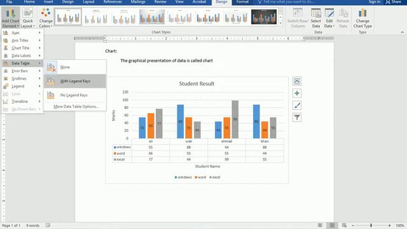This screenshot has width=407, height=229.
Task: Expand Trendline submenu
Action: point(22,101)
